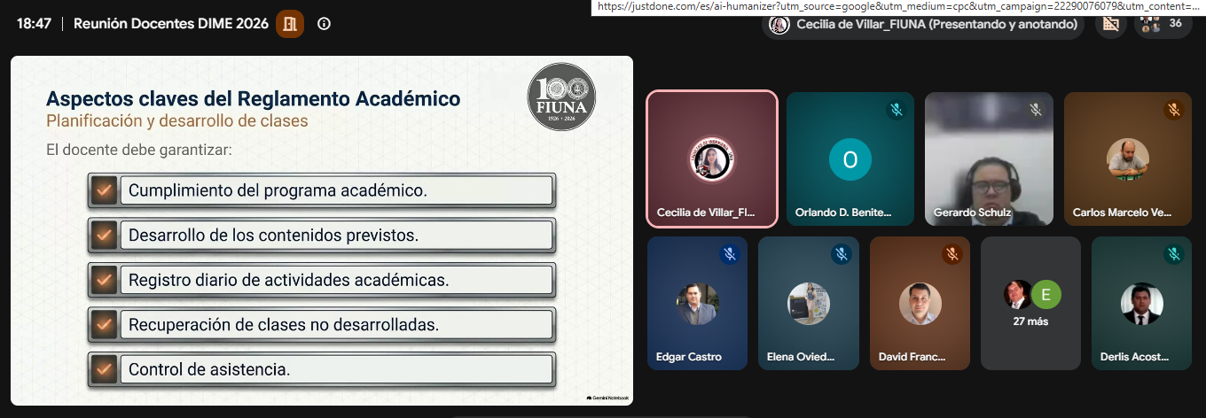1206x418 pixels.
Task: Open meeting info circle icon
Action: pos(324,24)
